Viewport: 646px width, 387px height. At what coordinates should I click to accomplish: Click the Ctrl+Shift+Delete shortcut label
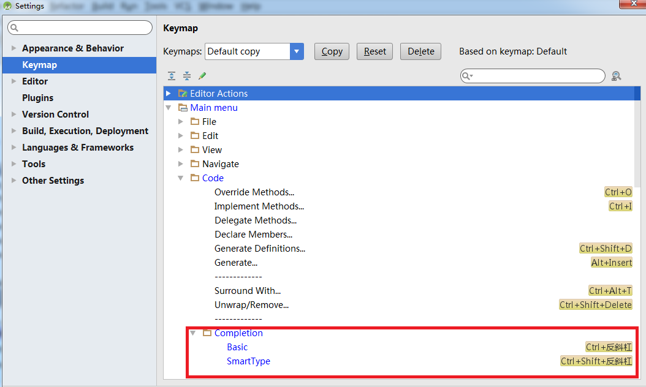coord(595,305)
